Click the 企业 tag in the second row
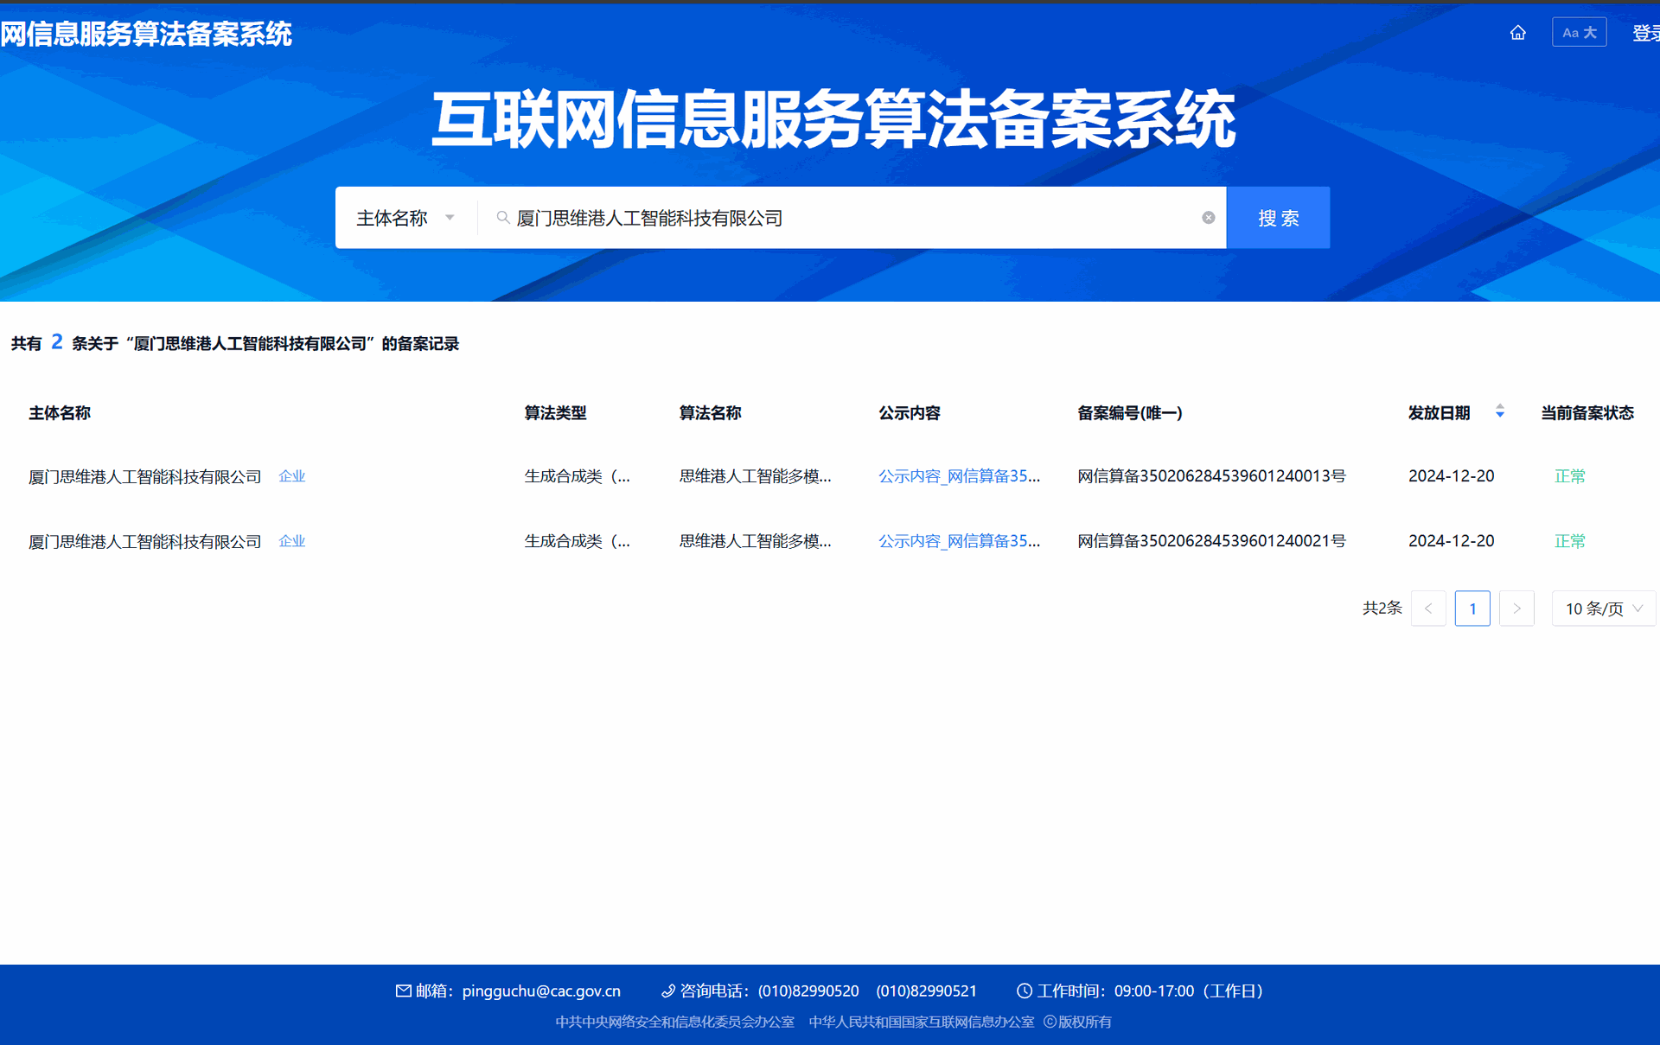Image resolution: width=1660 pixels, height=1045 pixels. point(292,541)
